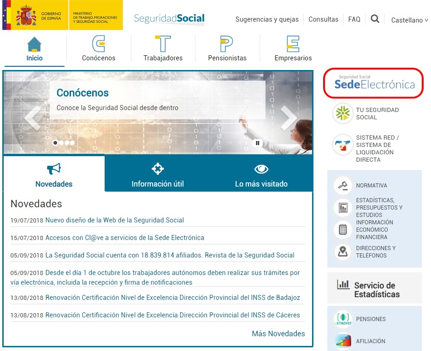Open the Información Económico Financiera calculator icon
Viewport: 431px width, 351px height.
(342, 229)
